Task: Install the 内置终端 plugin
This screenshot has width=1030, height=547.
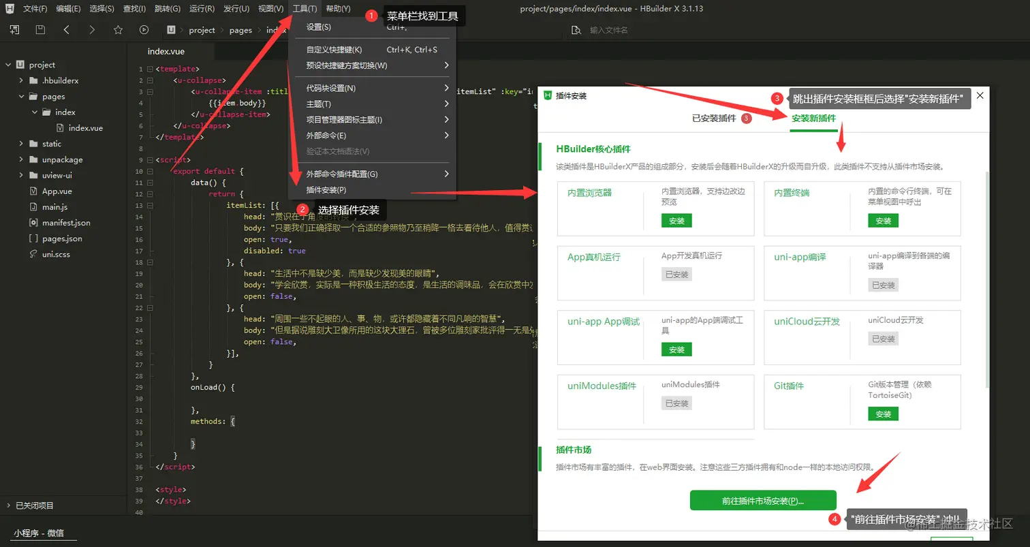Action: click(883, 221)
